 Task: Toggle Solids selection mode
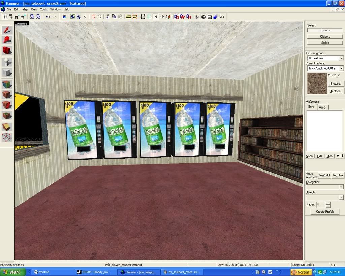[x=325, y=43]
